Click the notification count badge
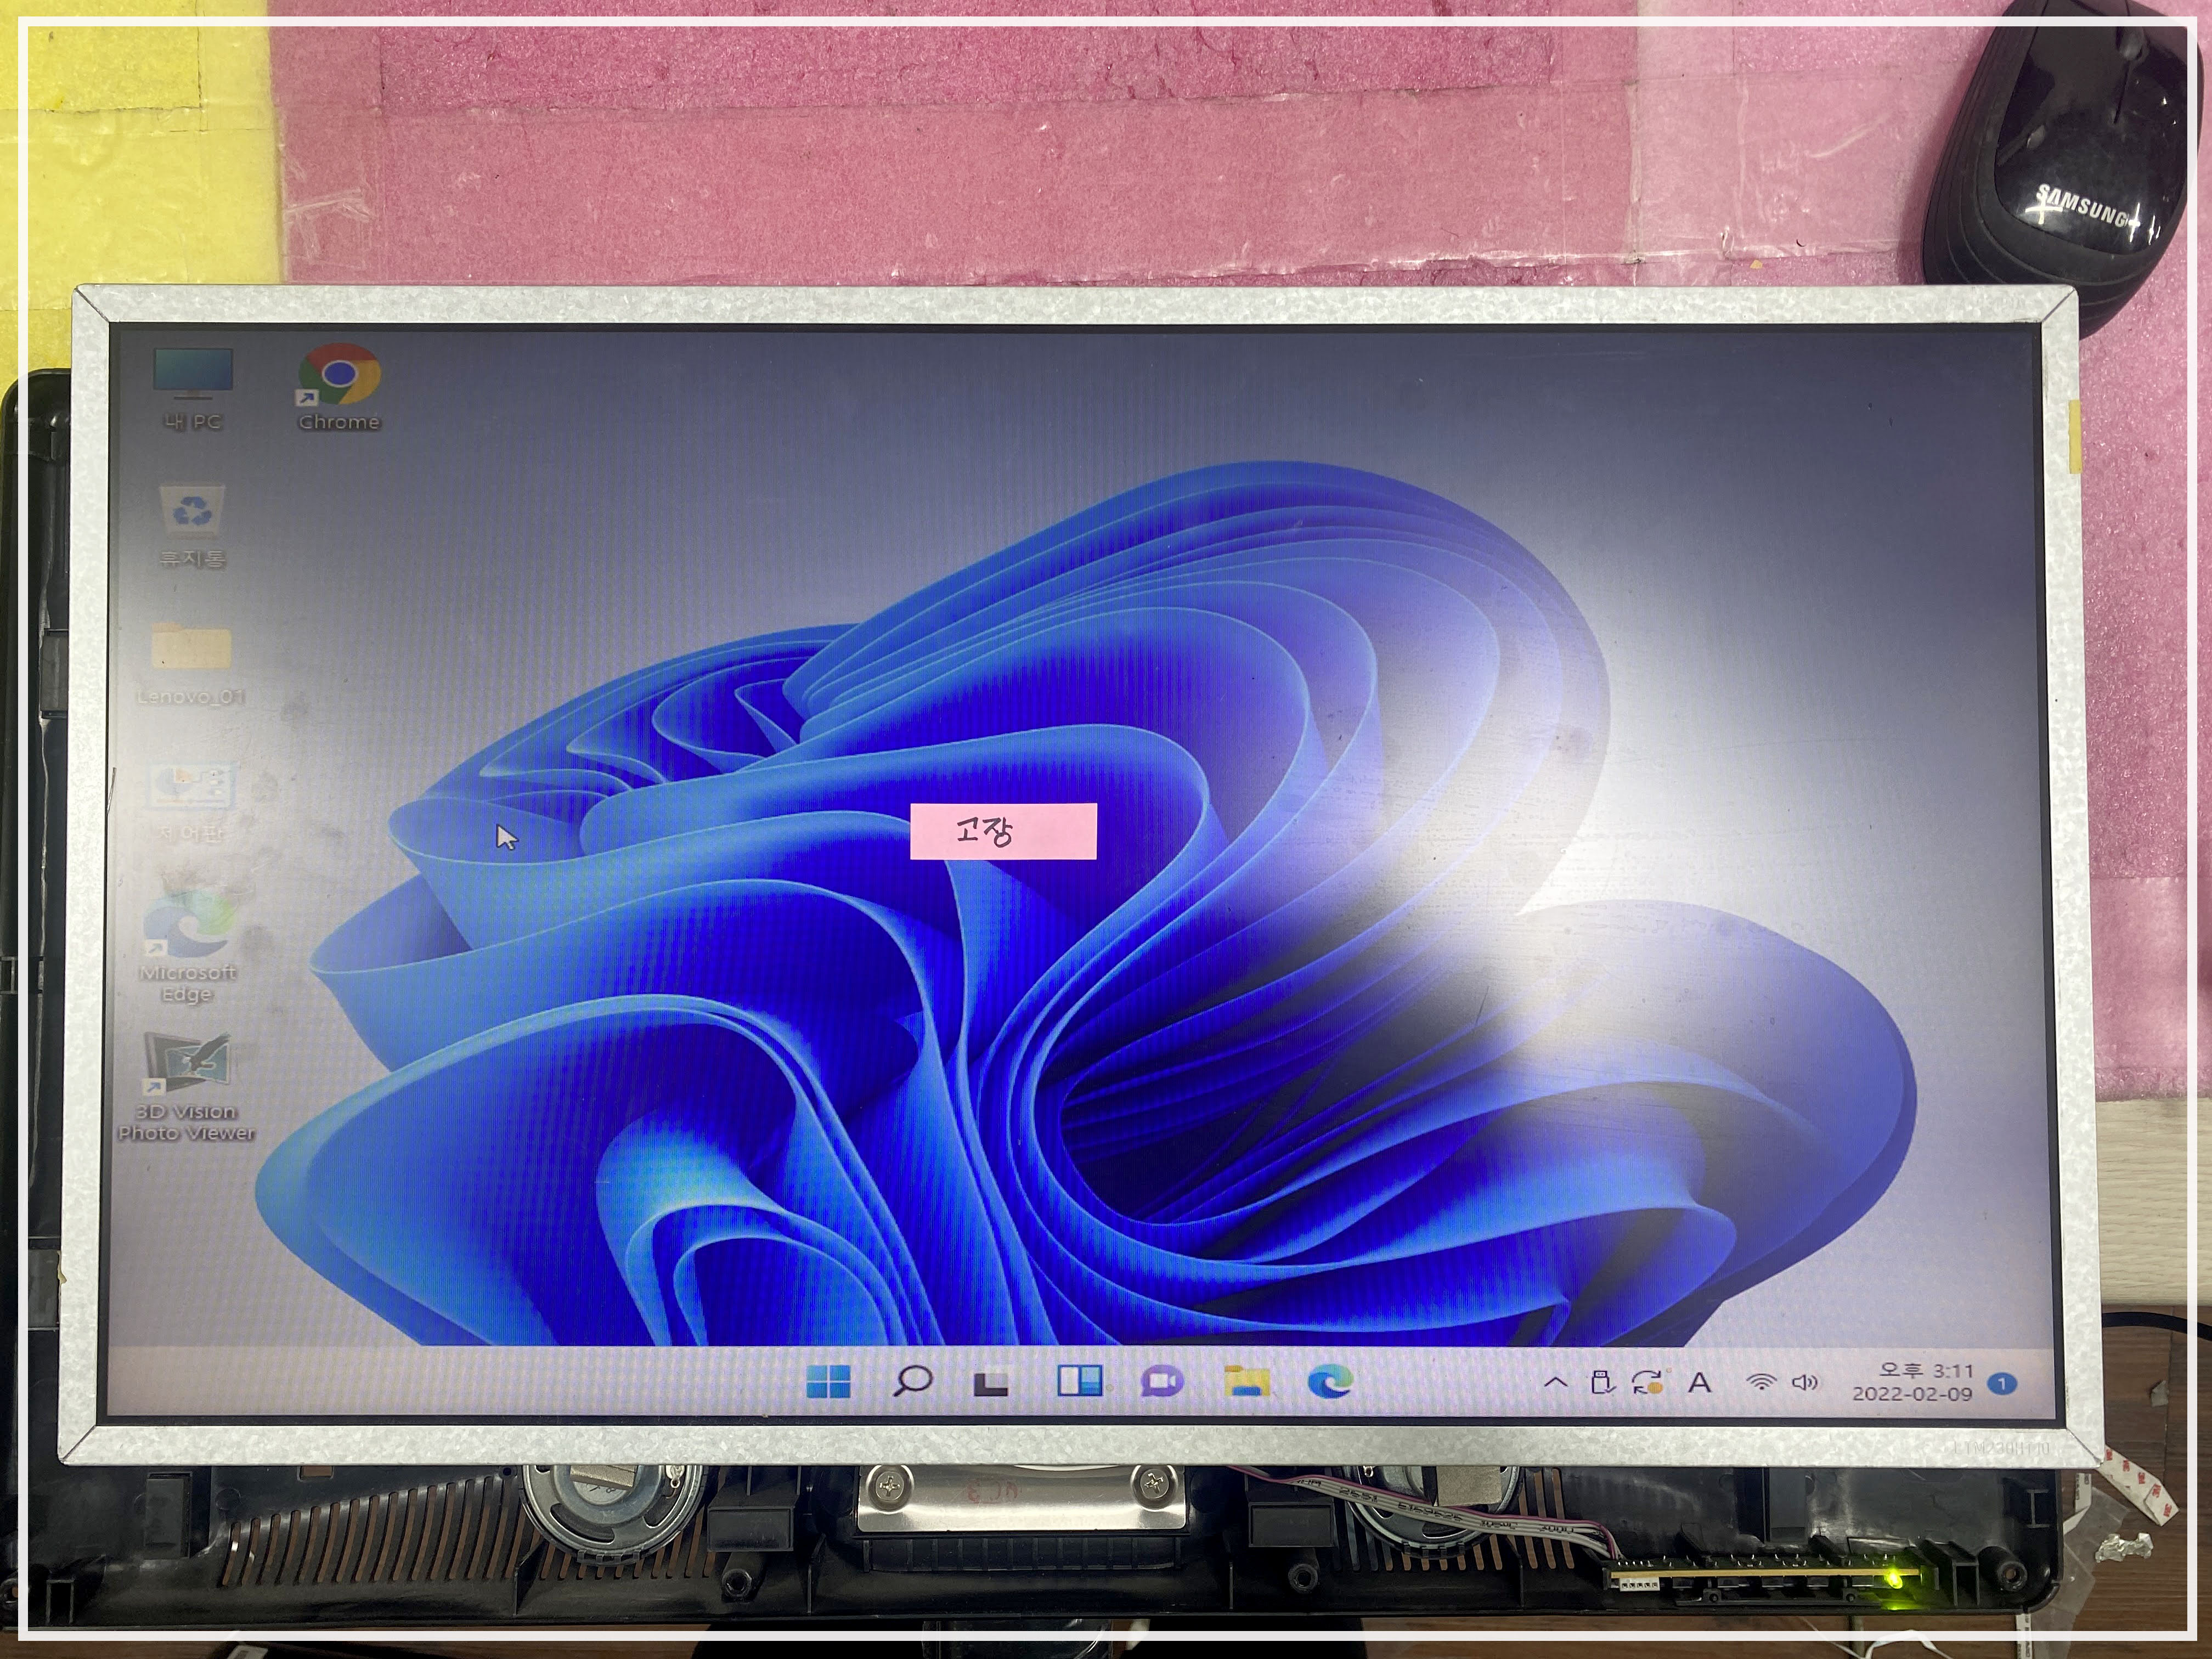2212x1659 pixels. coord(2002,1383)
